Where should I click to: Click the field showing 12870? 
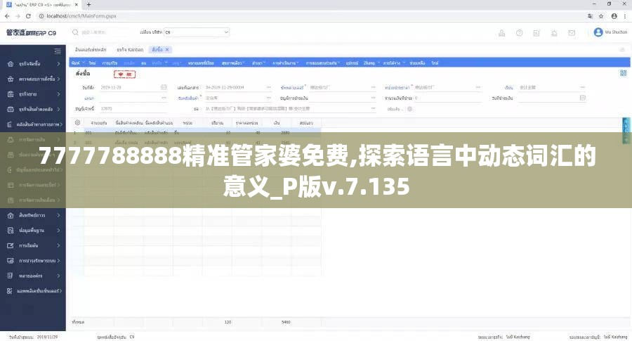pos(133,108)
